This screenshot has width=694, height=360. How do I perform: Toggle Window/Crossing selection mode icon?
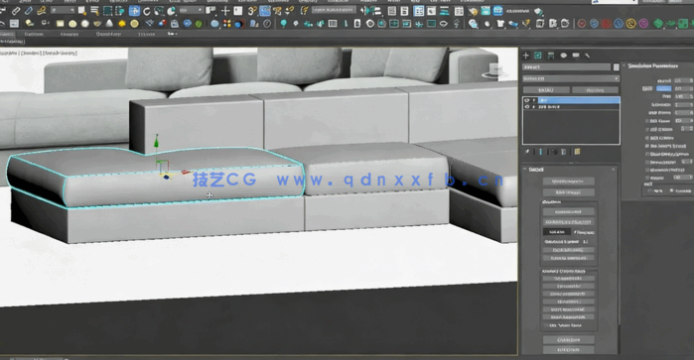click(119, 11)
